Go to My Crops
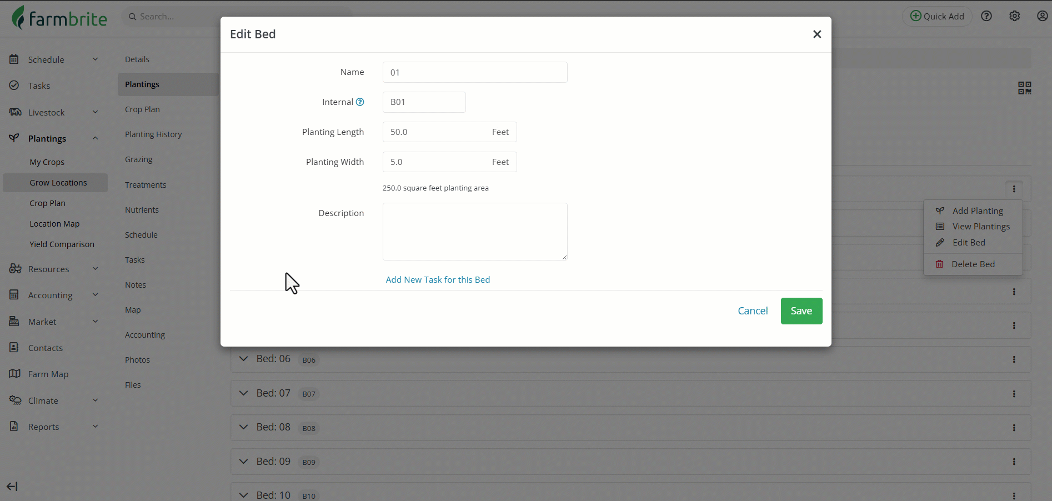The height and width of the screenshot is (501, 1052). (x=47, y=162)
